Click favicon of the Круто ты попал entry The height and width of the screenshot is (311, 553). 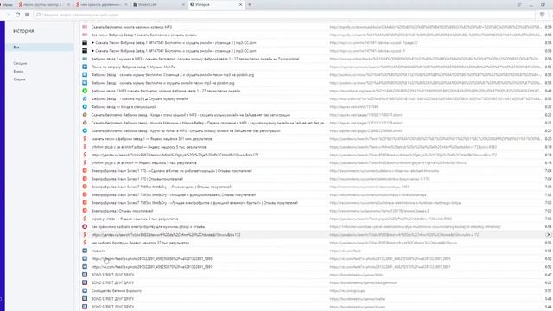coord(85,130)
